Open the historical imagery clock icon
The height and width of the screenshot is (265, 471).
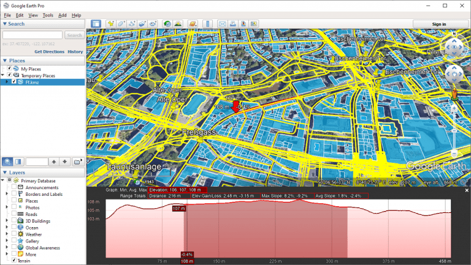(167, 24)
